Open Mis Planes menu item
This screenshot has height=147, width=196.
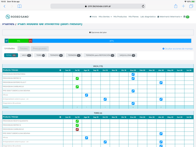pos(134,17)
